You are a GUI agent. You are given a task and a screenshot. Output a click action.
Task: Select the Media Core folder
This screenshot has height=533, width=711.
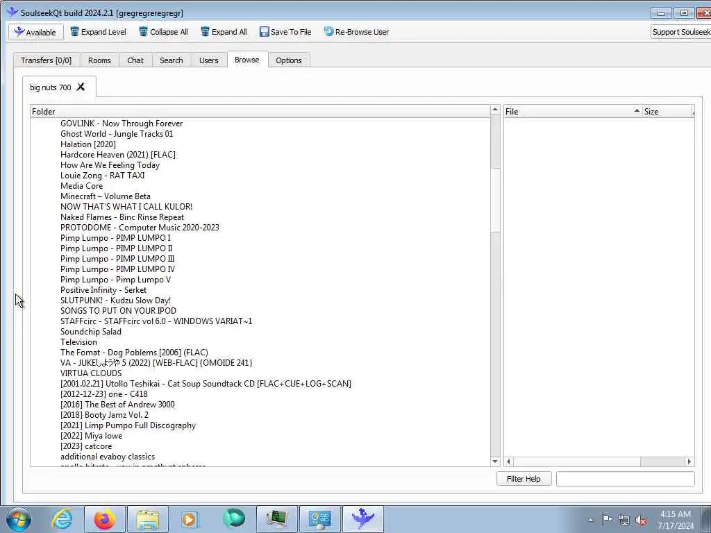pyautogui.click(x=82, y=186)
